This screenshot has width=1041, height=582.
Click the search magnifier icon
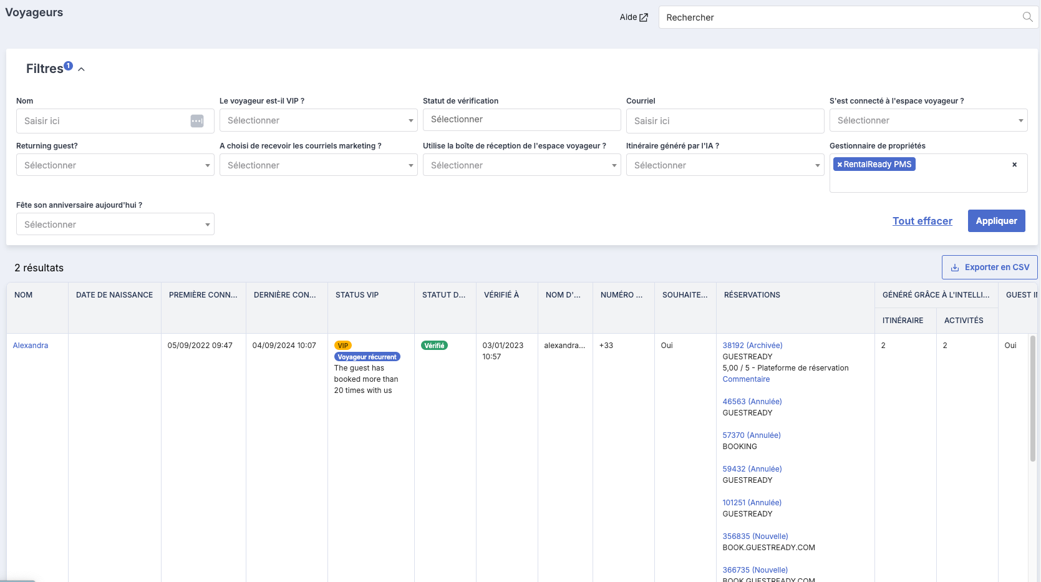click(1027, 17)
